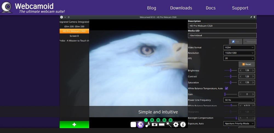Click the Remove button
274x133 pixels.
point(250,42)
